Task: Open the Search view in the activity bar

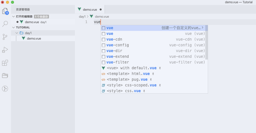Action: [5, 24]
